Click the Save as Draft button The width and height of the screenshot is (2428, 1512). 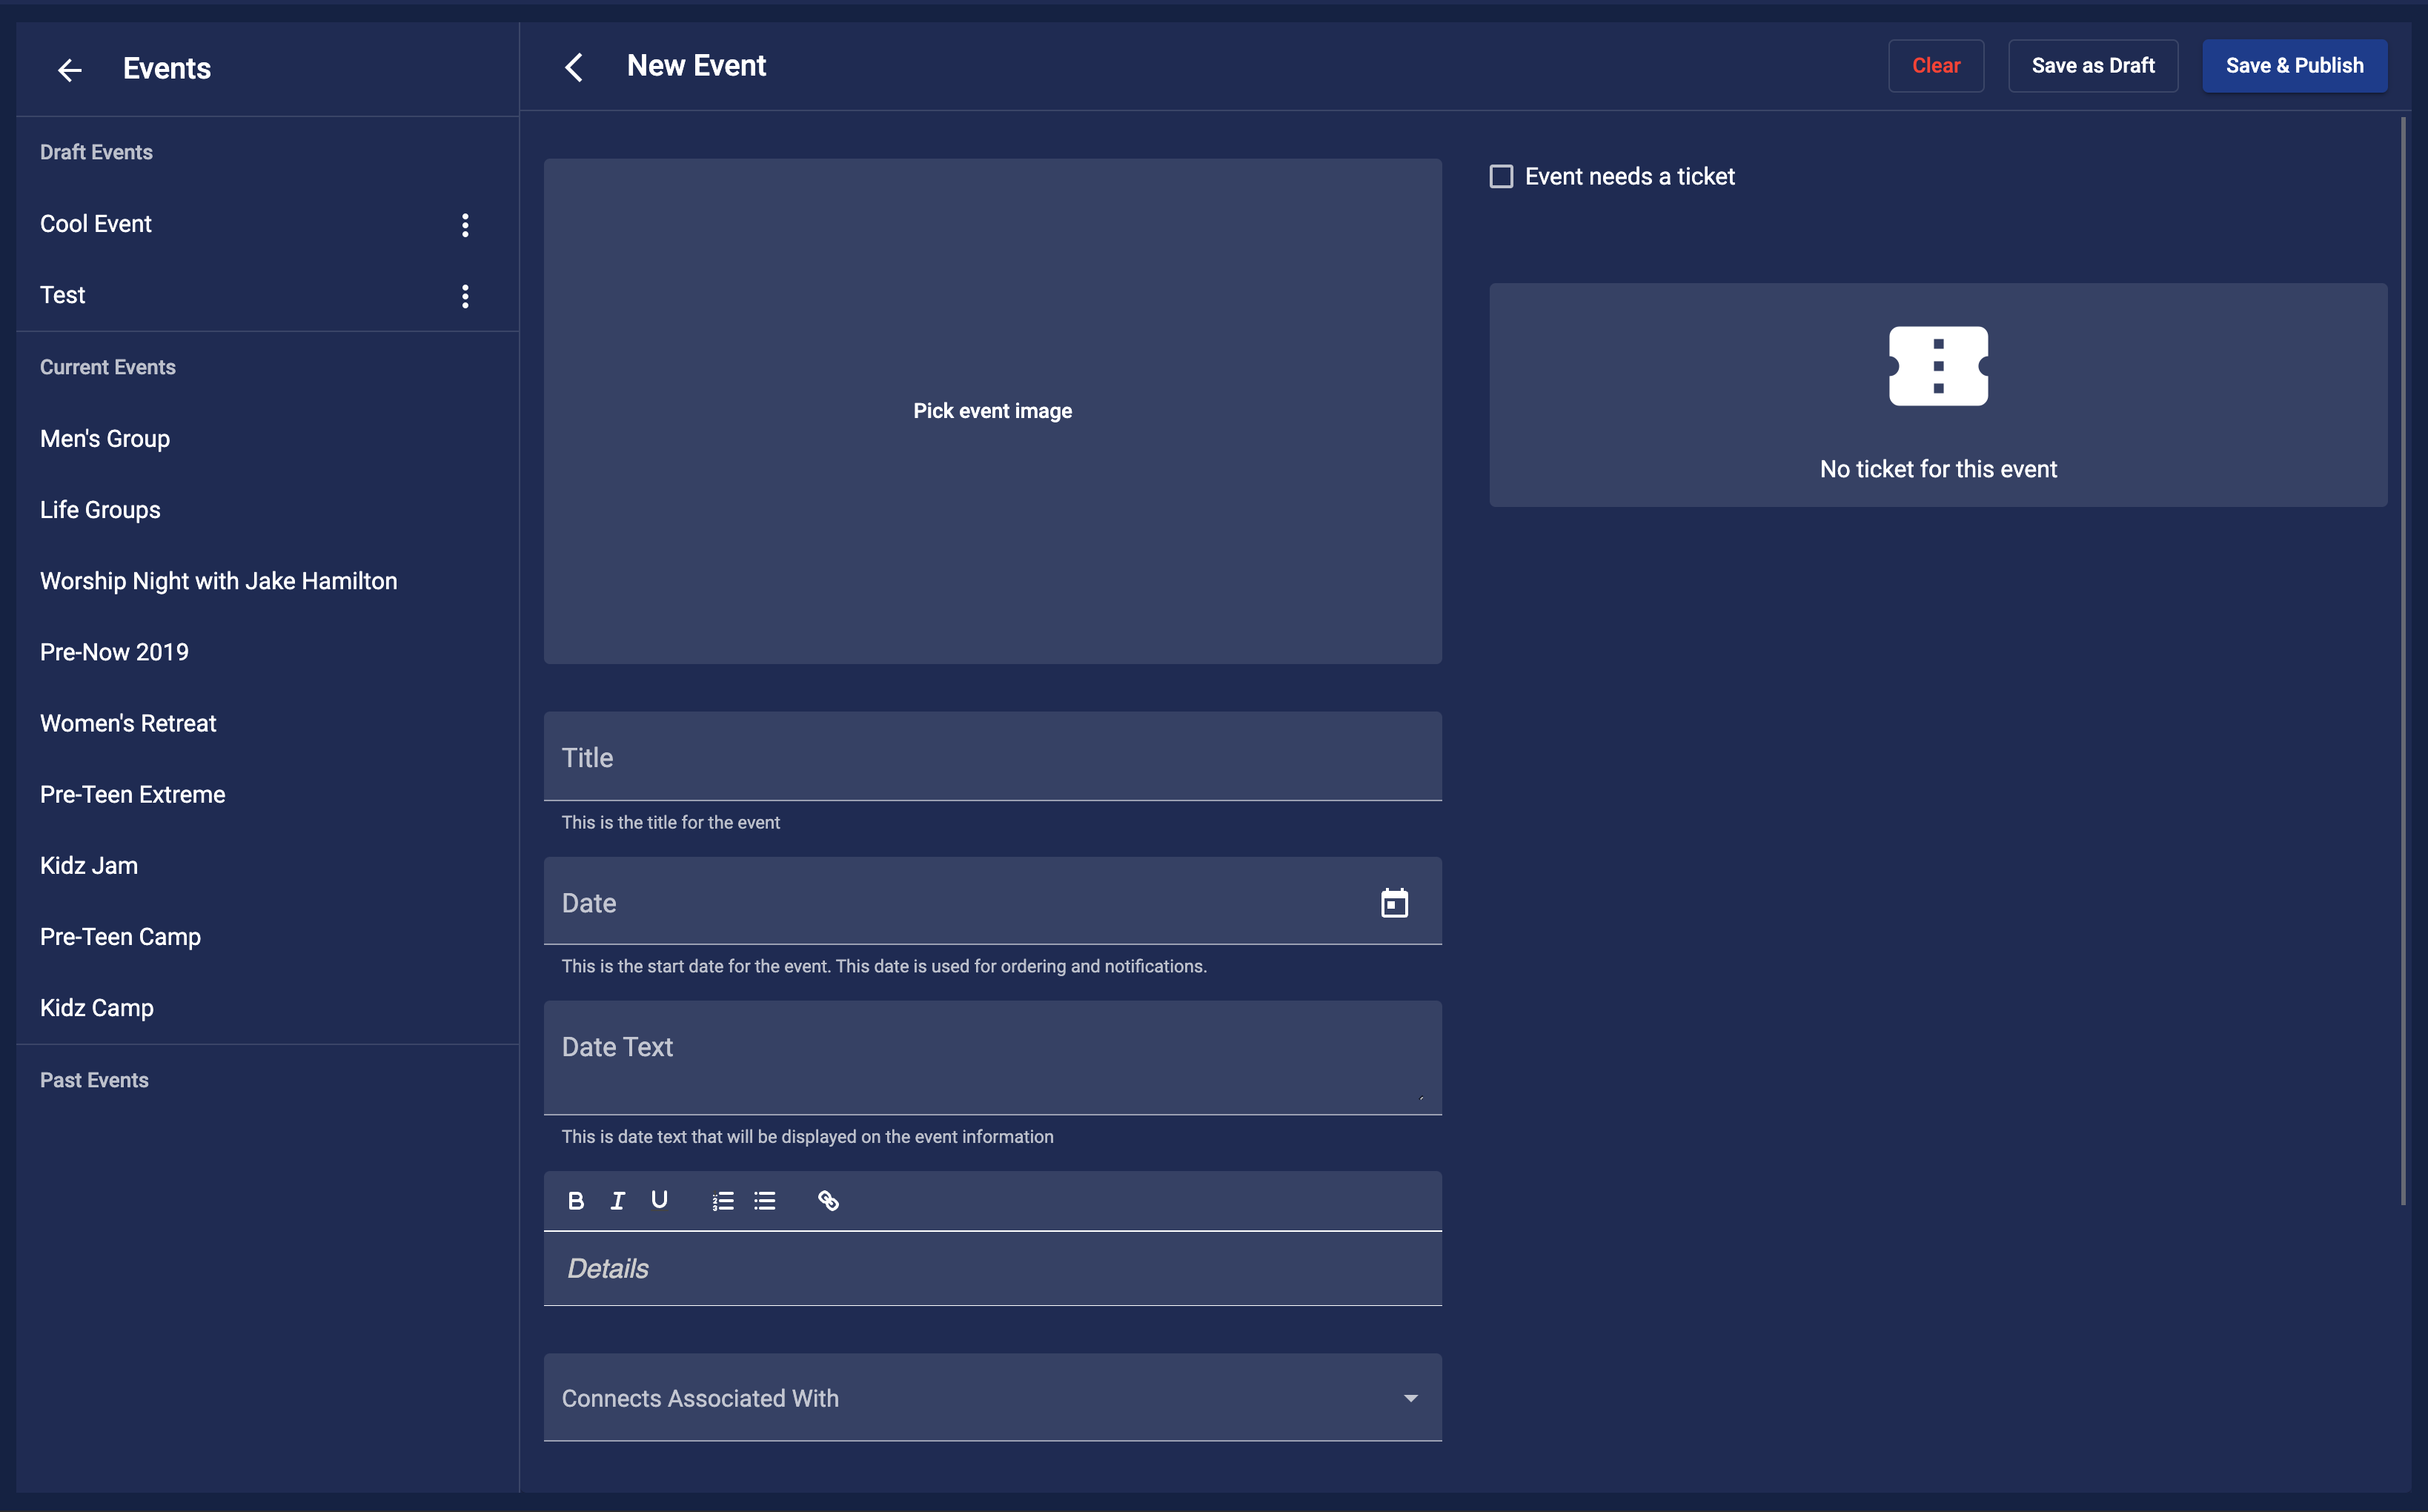(x=2092, y=64)
